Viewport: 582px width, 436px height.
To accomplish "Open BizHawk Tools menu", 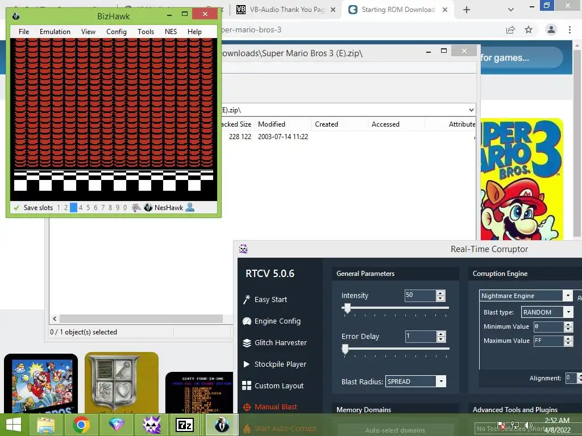I will (145, 32).
